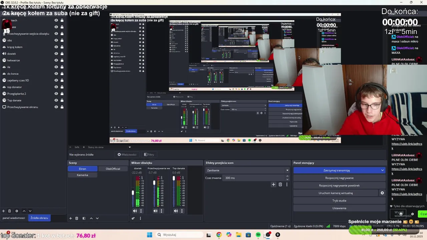The height and width of the screenshot is (240, 427).
Task: Select the 'Top danate' source row
Action: point(33,100)
